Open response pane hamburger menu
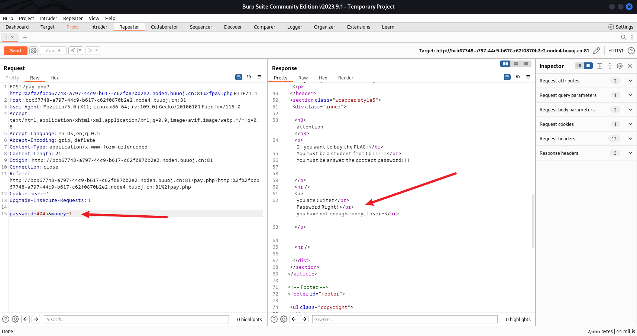The height and width of the screenshot is (336, 637). click(x=528, y=77)
